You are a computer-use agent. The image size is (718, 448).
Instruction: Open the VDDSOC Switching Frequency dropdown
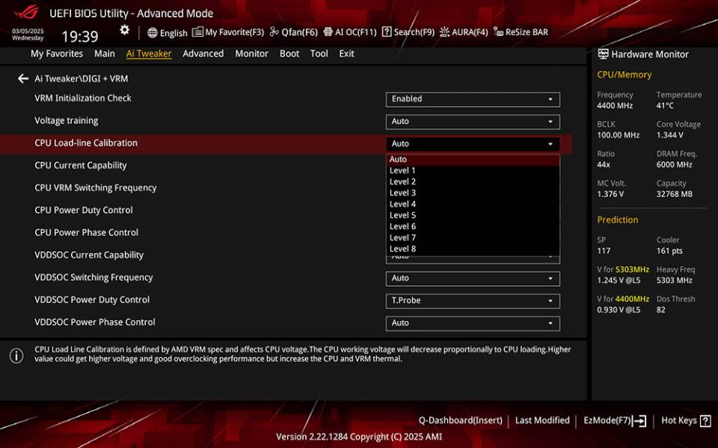click(x=473, y=279)
